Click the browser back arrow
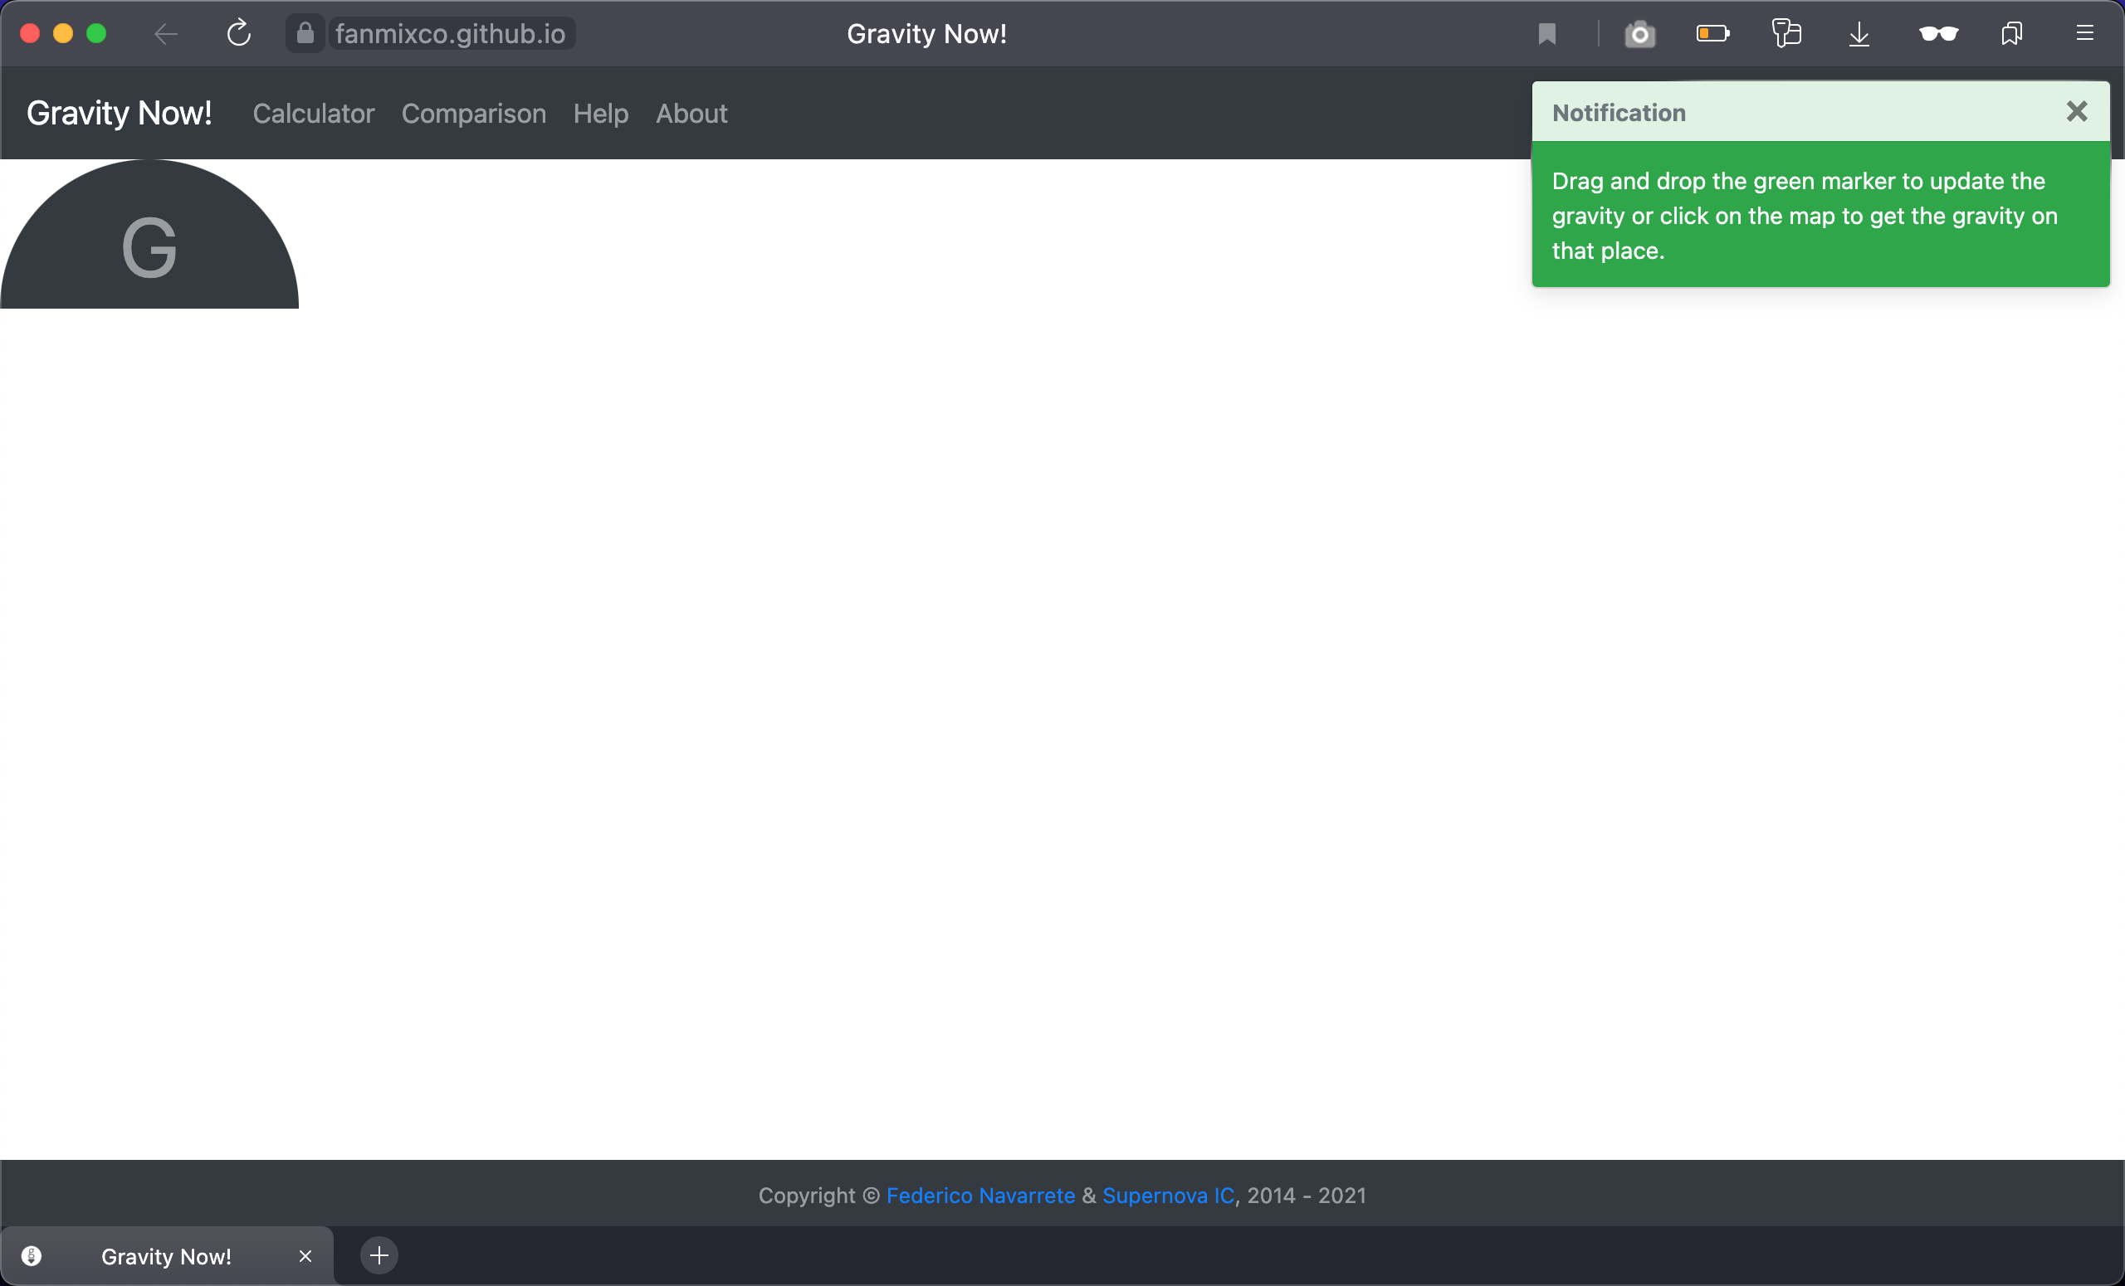 click(x=165, y=34)
